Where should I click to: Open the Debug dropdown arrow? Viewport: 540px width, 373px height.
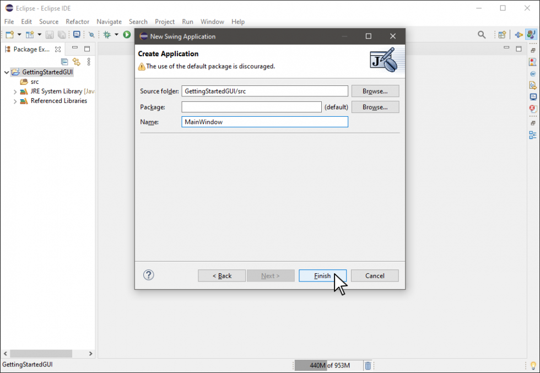click(x=116, y=35)
